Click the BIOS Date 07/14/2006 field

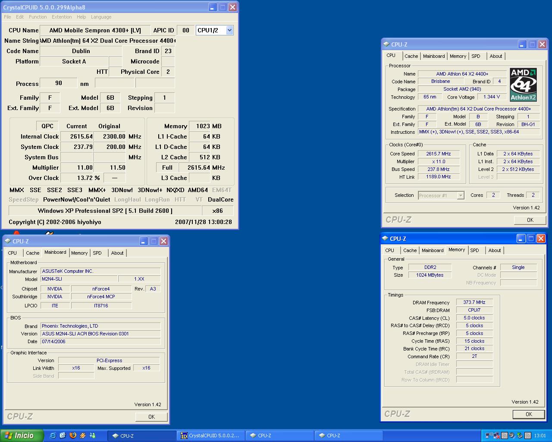pyautogui.click(x=100, y=341)
